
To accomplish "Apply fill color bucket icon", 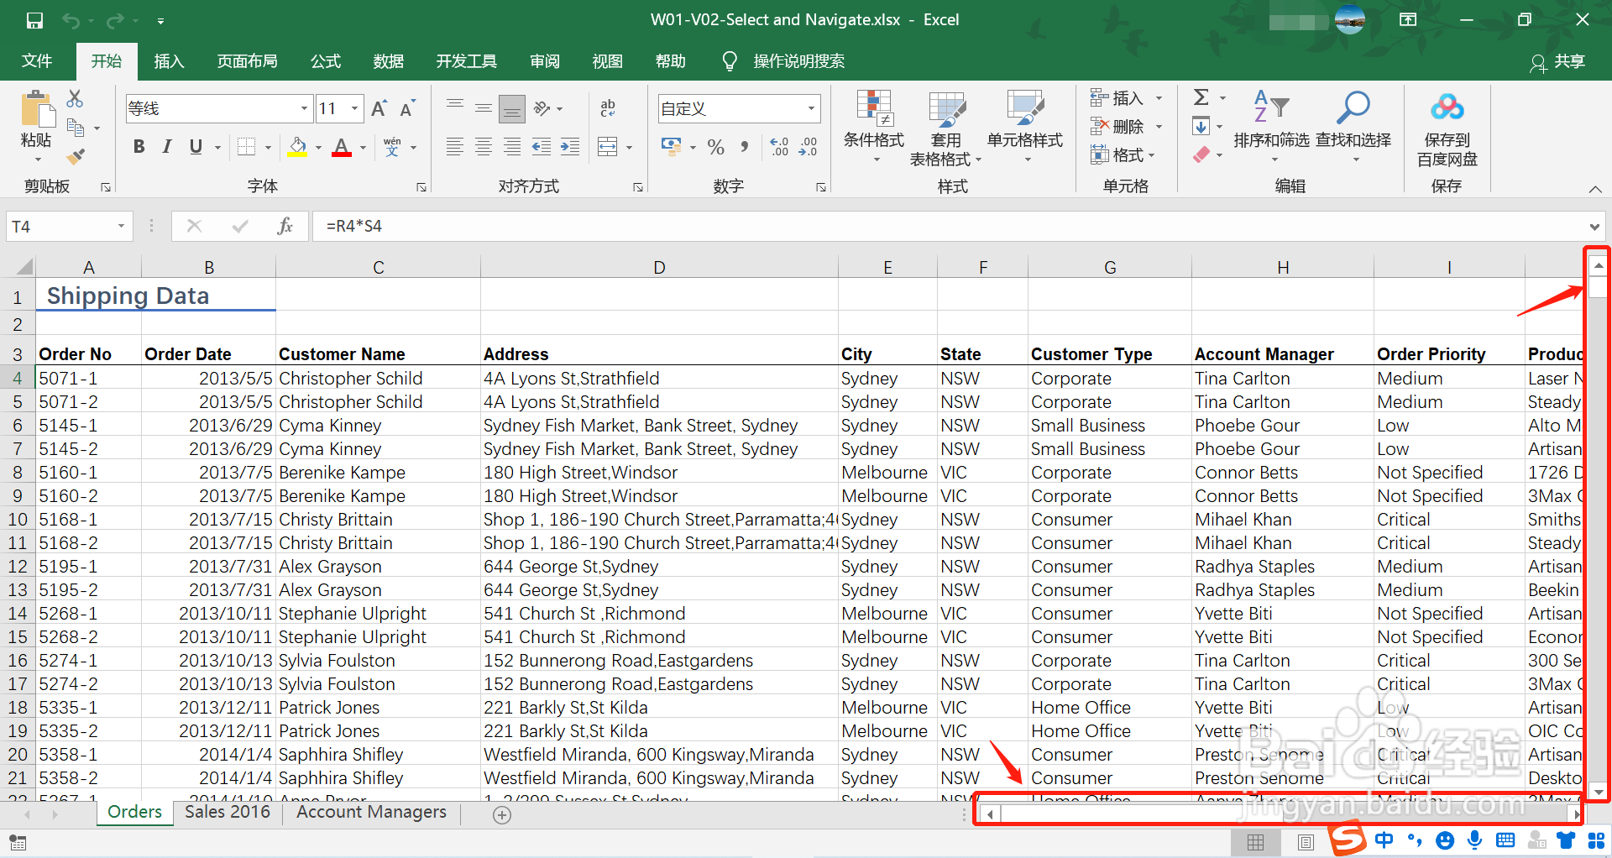I will point(297,148).
